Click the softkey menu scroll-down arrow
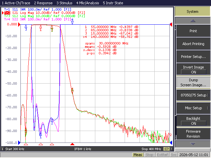This screenshot has height=158, width=211. click(x=193, y=144)
